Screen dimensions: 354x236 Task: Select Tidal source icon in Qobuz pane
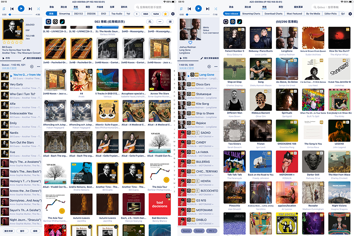pyautogui.click(x=240, y=22)
